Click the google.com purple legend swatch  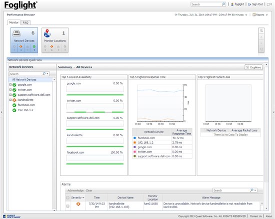134,147
